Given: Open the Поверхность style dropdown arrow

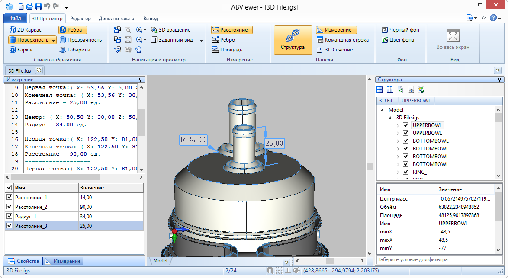Looking at the screenshot, I should coord(54,40).
